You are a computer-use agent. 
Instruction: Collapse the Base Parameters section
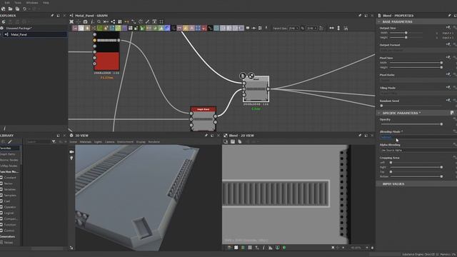click(379, 22)
